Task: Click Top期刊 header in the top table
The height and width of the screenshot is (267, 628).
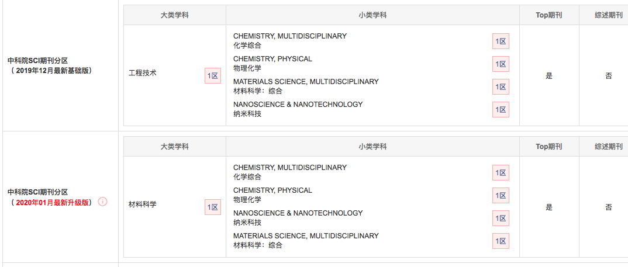Action: (x=548, y=15)
